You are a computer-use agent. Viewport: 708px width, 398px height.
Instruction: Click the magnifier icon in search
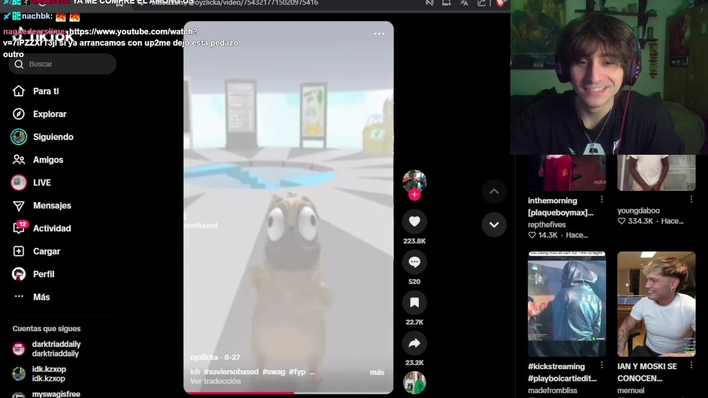point(19,64)
